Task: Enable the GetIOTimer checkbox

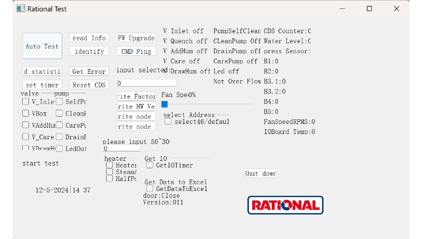Action: click(150, 165)
